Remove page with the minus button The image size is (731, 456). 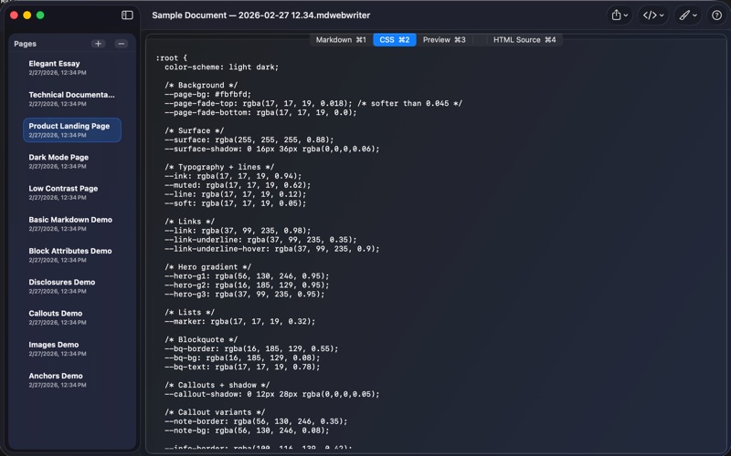122,44
